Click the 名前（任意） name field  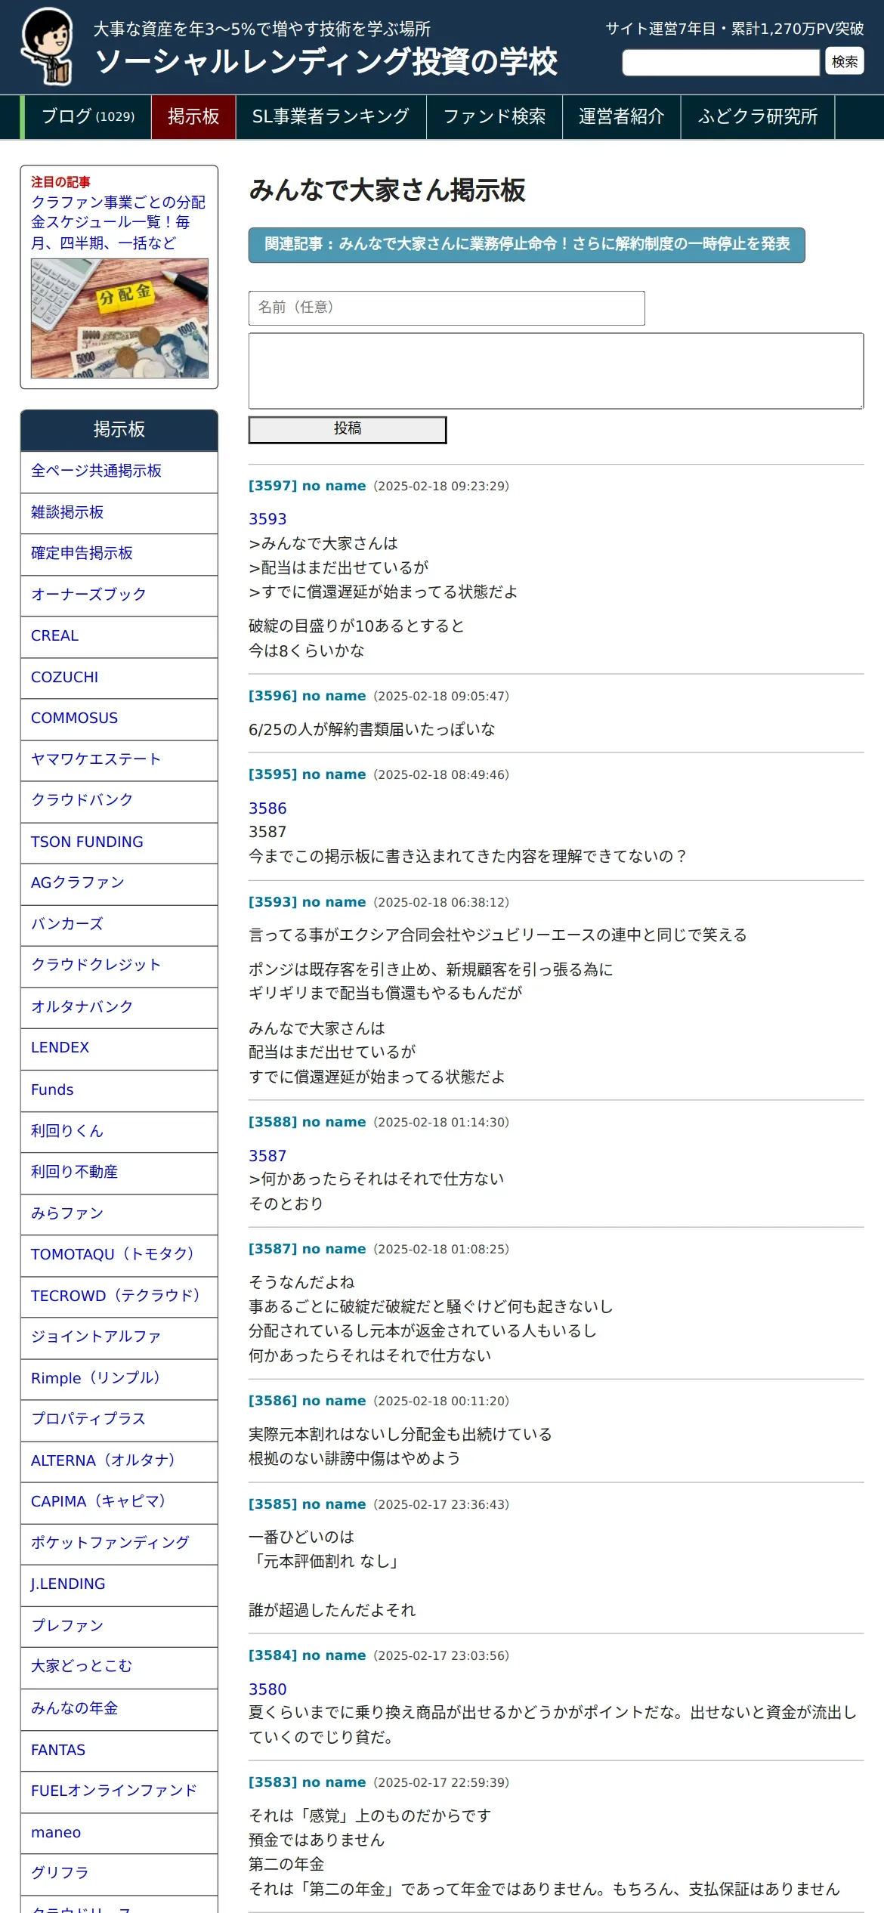[x=447, y=308]
